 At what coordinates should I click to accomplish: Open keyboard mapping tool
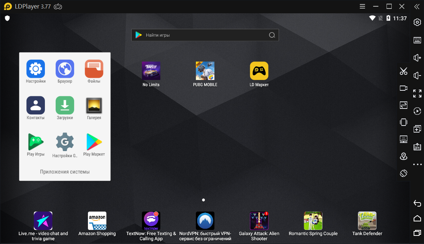point(417,40)
